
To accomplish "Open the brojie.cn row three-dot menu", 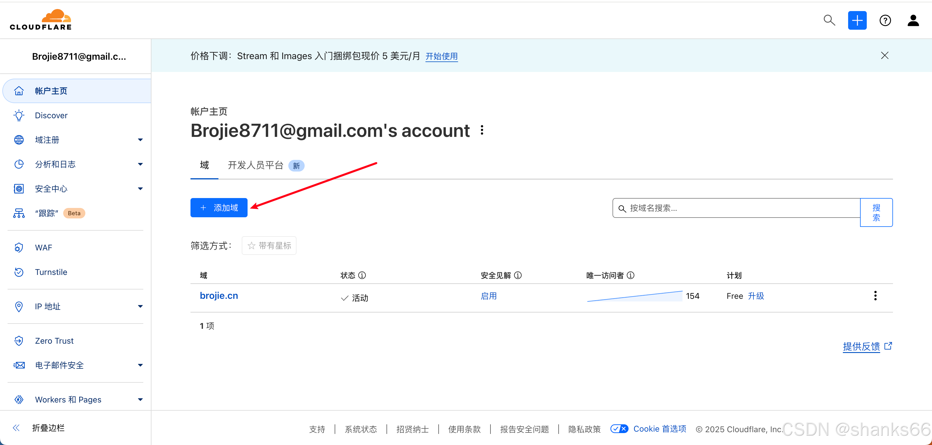I will point(875,296).
